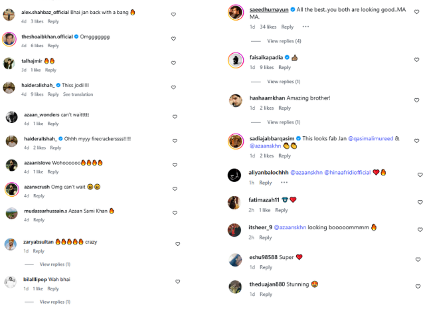Expand 'View replies (4)' under saeedhumayun
425x319 pixels.
[284, 41]
